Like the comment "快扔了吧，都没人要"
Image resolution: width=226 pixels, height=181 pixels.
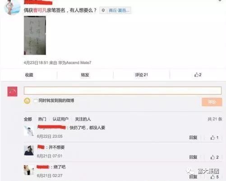214,137
